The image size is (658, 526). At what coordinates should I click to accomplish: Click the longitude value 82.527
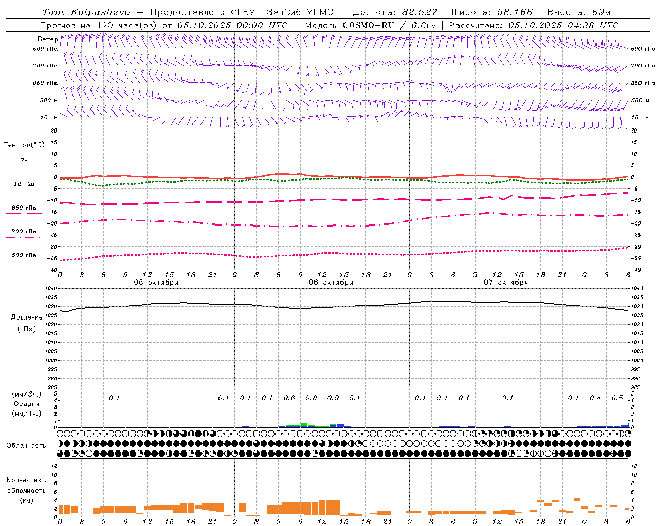[421, 12]
